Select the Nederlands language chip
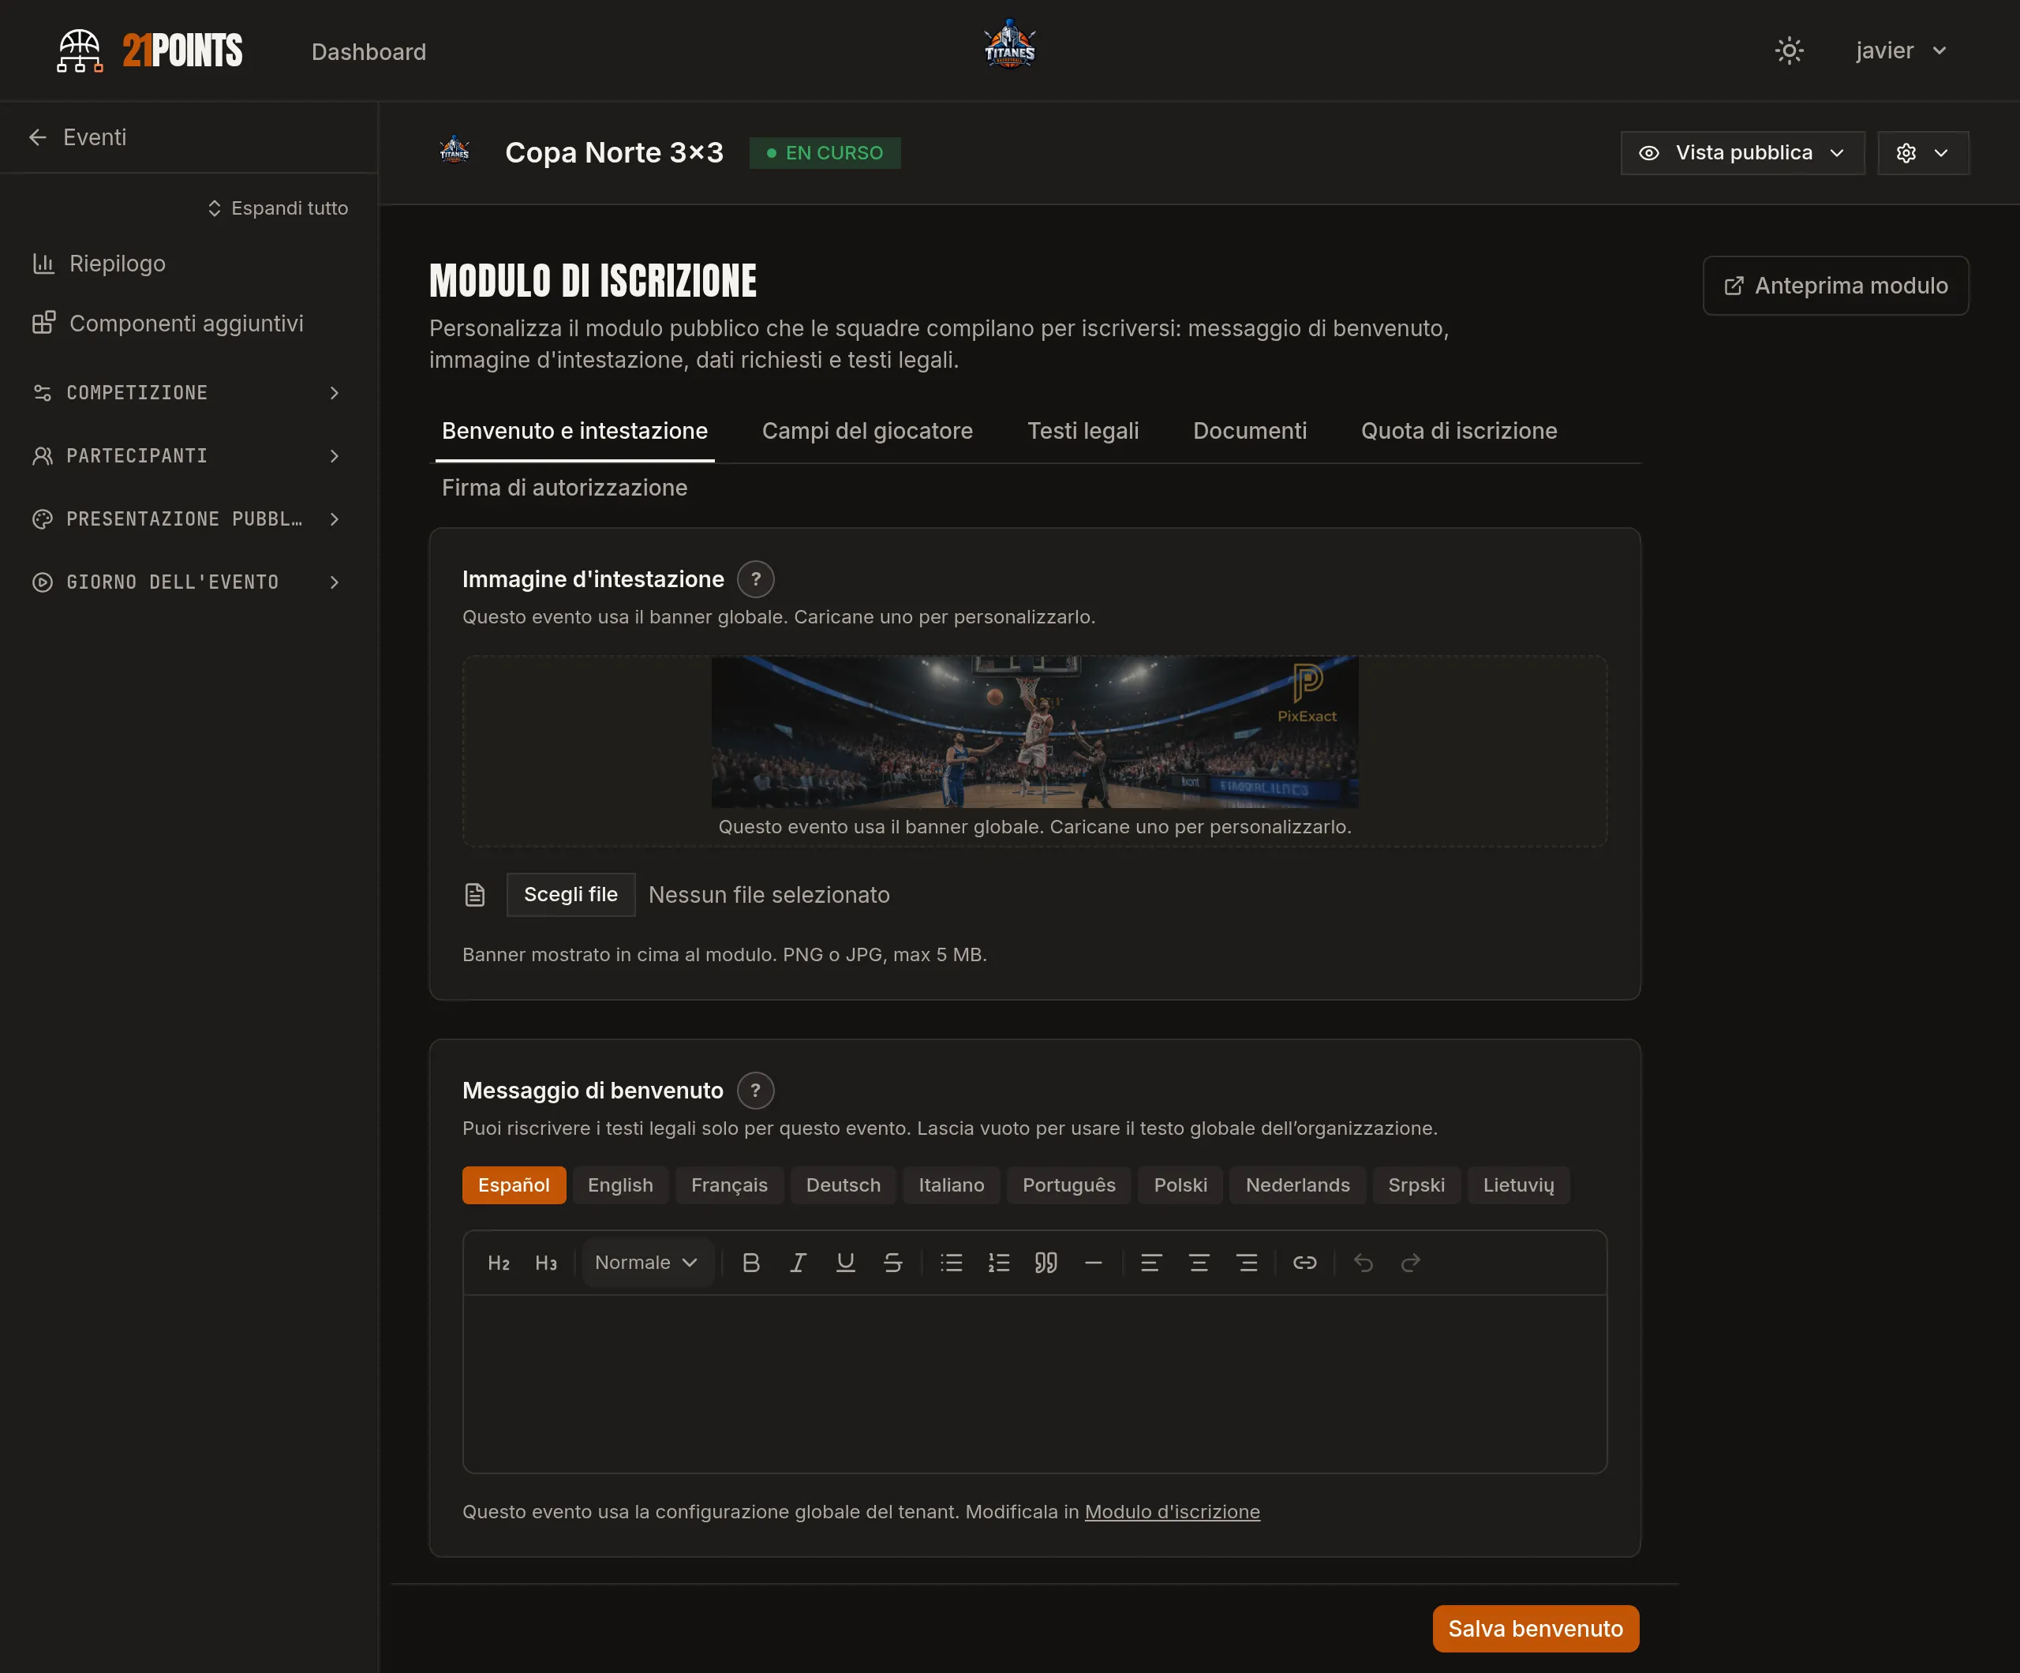Image resolution: width=2020 pixels, height=1673 pixels. click(1297, 1185)
